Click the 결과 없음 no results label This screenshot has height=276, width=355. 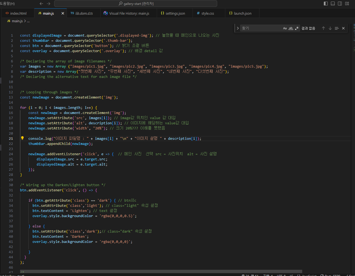point(308,28)
